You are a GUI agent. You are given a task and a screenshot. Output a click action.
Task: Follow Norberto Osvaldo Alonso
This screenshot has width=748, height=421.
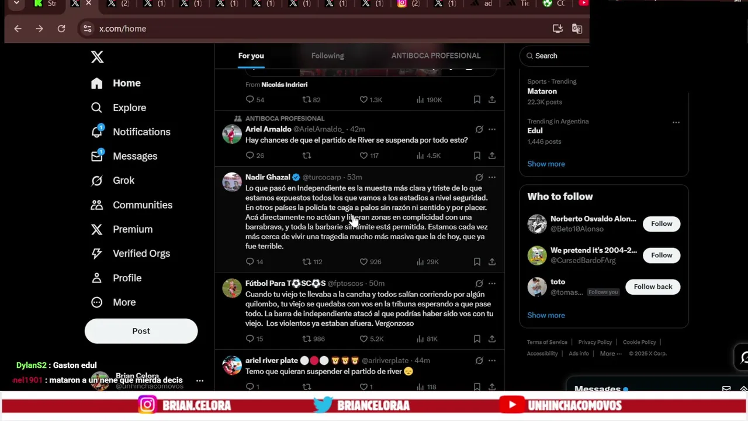(x=662, y=224)
